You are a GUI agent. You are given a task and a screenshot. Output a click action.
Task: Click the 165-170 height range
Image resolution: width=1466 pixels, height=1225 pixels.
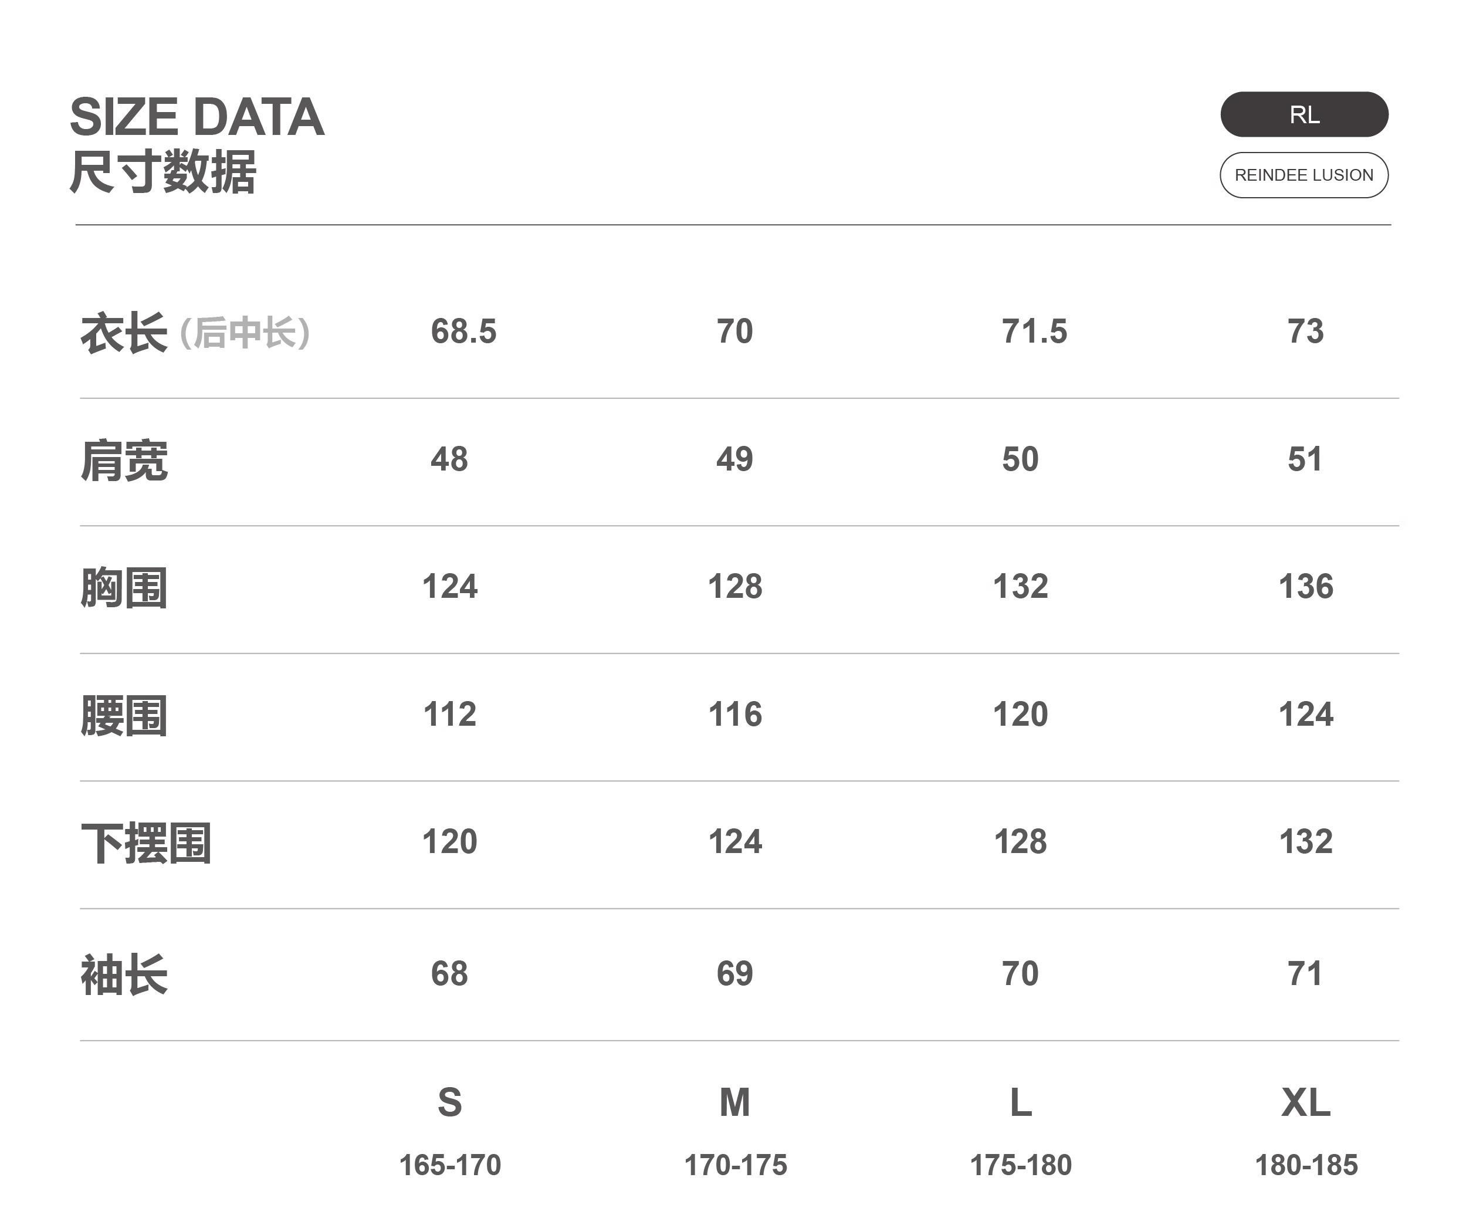[449, 1165]
